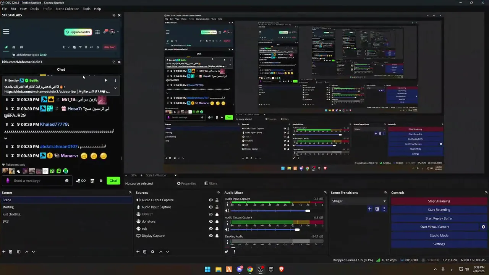Remove the selected scene with the trash icon
The image size is (489, 275).
(x=11, y=252)
